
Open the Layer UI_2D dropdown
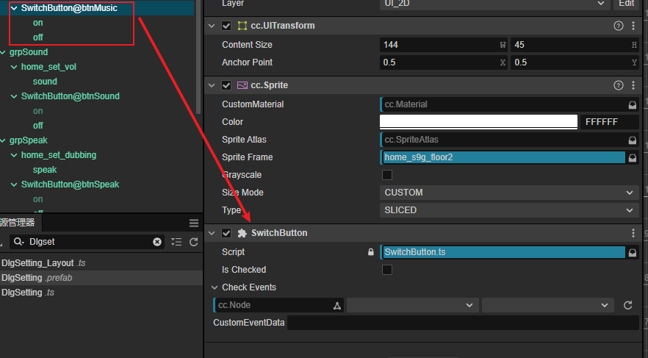coord(494,4)
